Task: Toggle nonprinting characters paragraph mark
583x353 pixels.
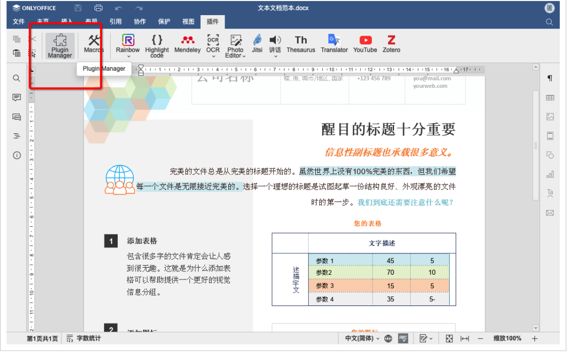Action: tap(550, 78)
